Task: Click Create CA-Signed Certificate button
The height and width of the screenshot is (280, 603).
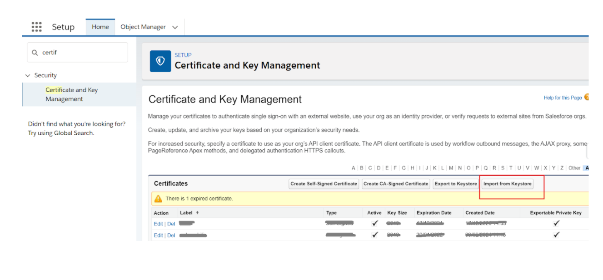Action: (x=396, y=184)
